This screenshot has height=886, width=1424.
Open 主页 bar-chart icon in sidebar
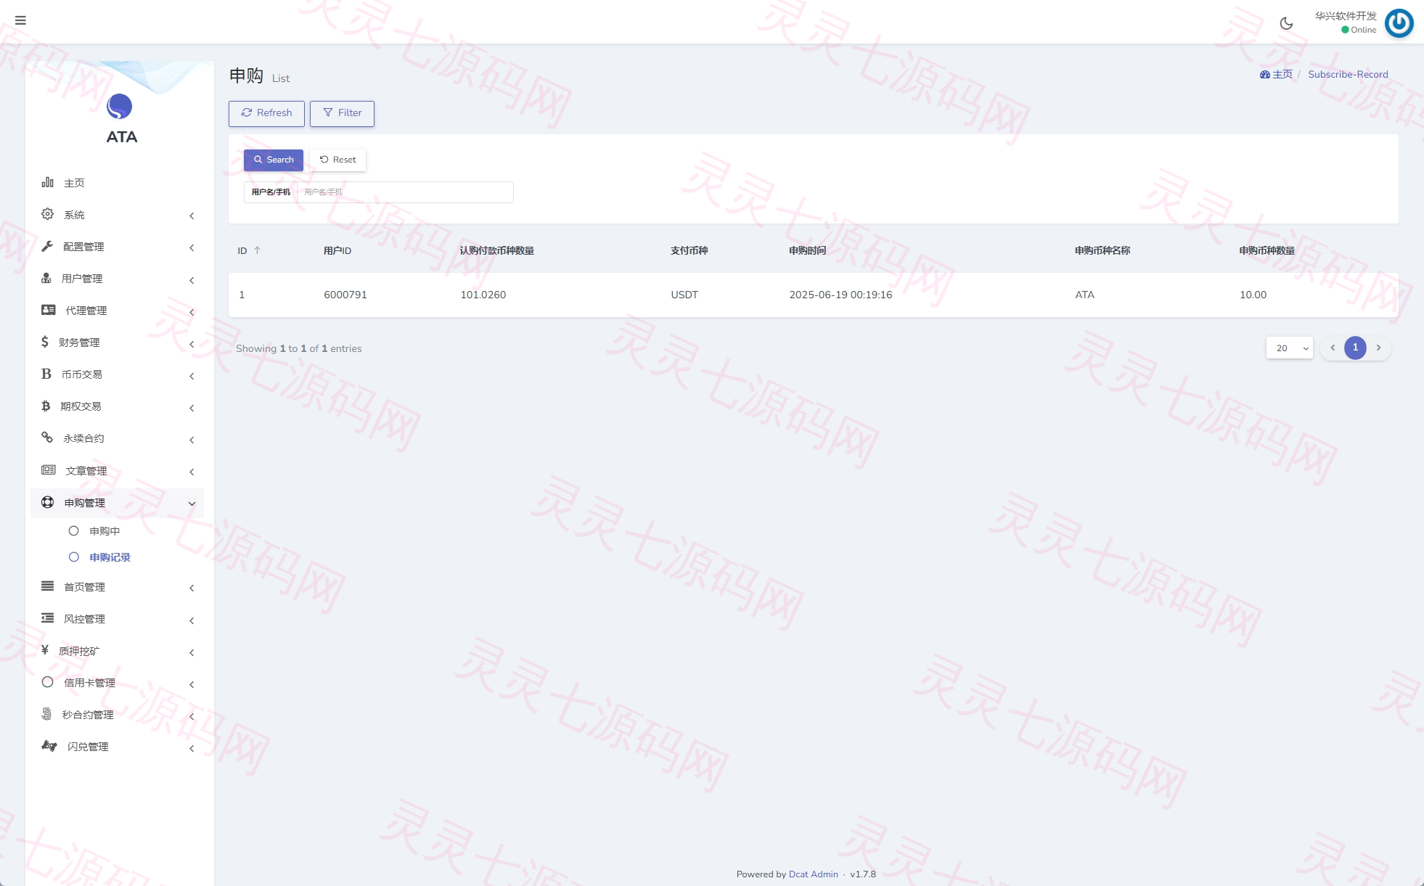47,182
